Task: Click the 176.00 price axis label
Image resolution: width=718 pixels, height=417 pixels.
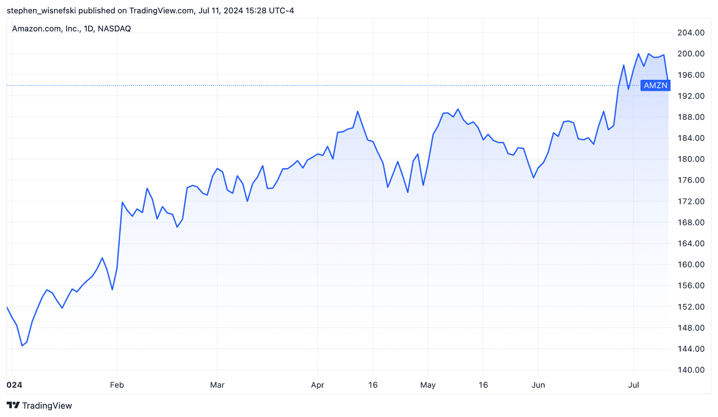Action: click(x=691, y=180)
